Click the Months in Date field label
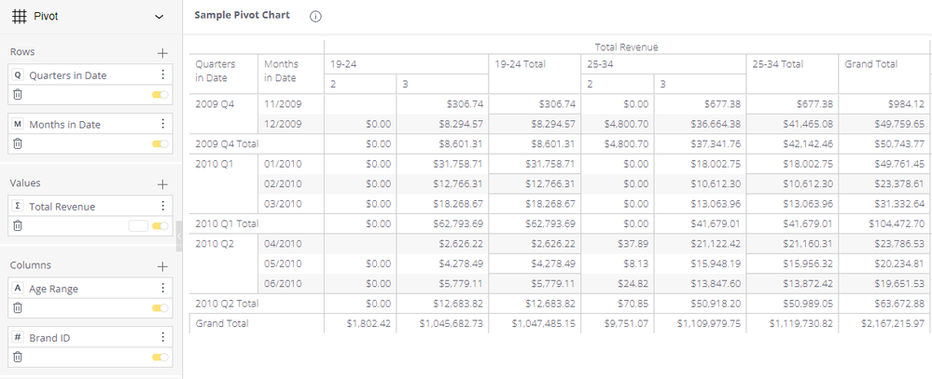Screen dimensions: 932x379 (65, 125)
